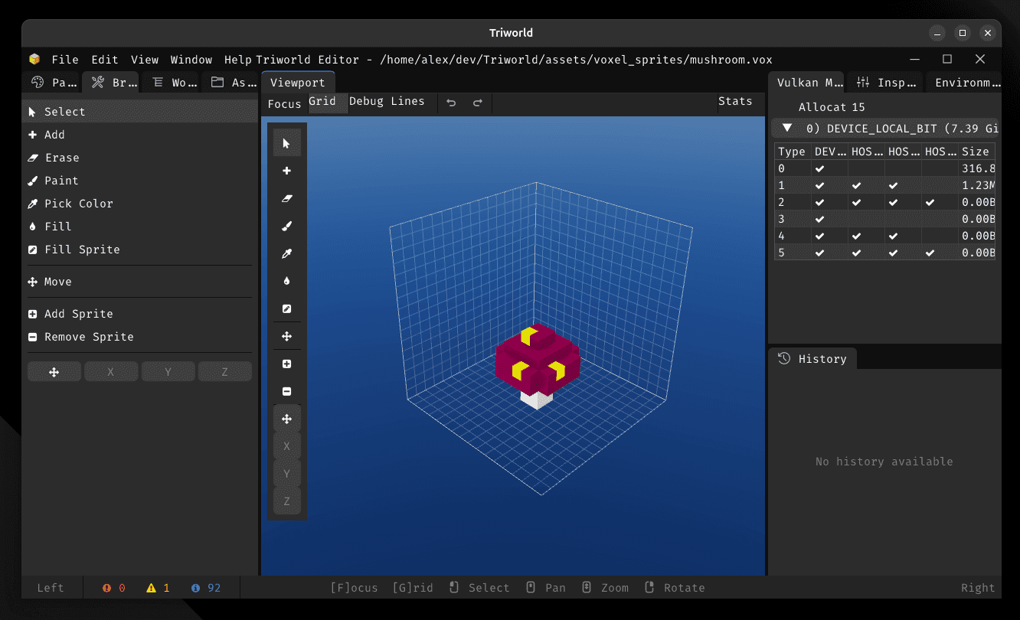The image size is (1020, 620).
Task: Click the undo arrow in viewport toolbar
Action: coord(451,102)
